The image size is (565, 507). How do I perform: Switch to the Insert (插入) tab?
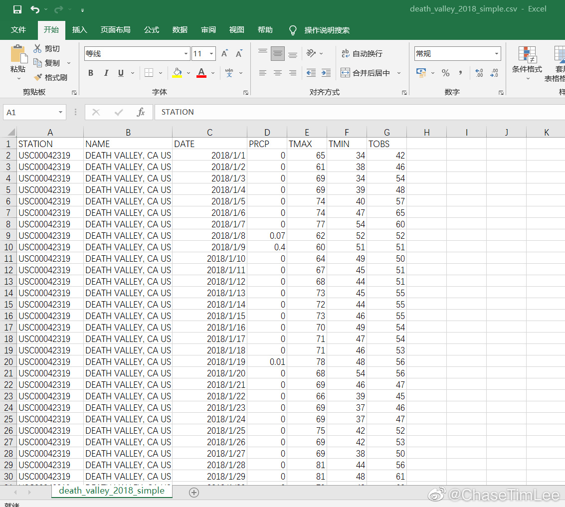[80, 30]
